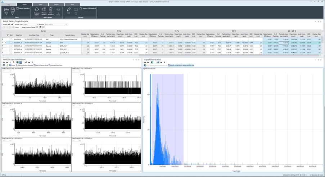
Task: Select the Particle Conc. cell of 003SMPL.d
Action: (285, 43)
